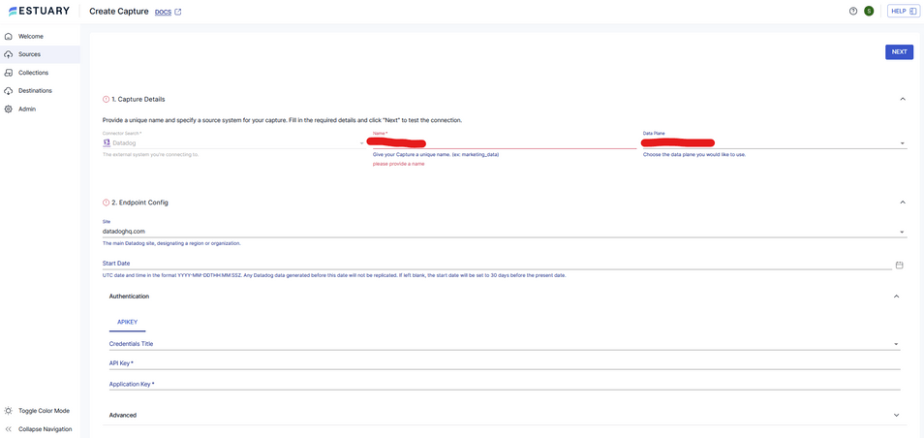The image size is (924, 438).
Task: Expand the Advanced section
Action: [x=896, y=416]
